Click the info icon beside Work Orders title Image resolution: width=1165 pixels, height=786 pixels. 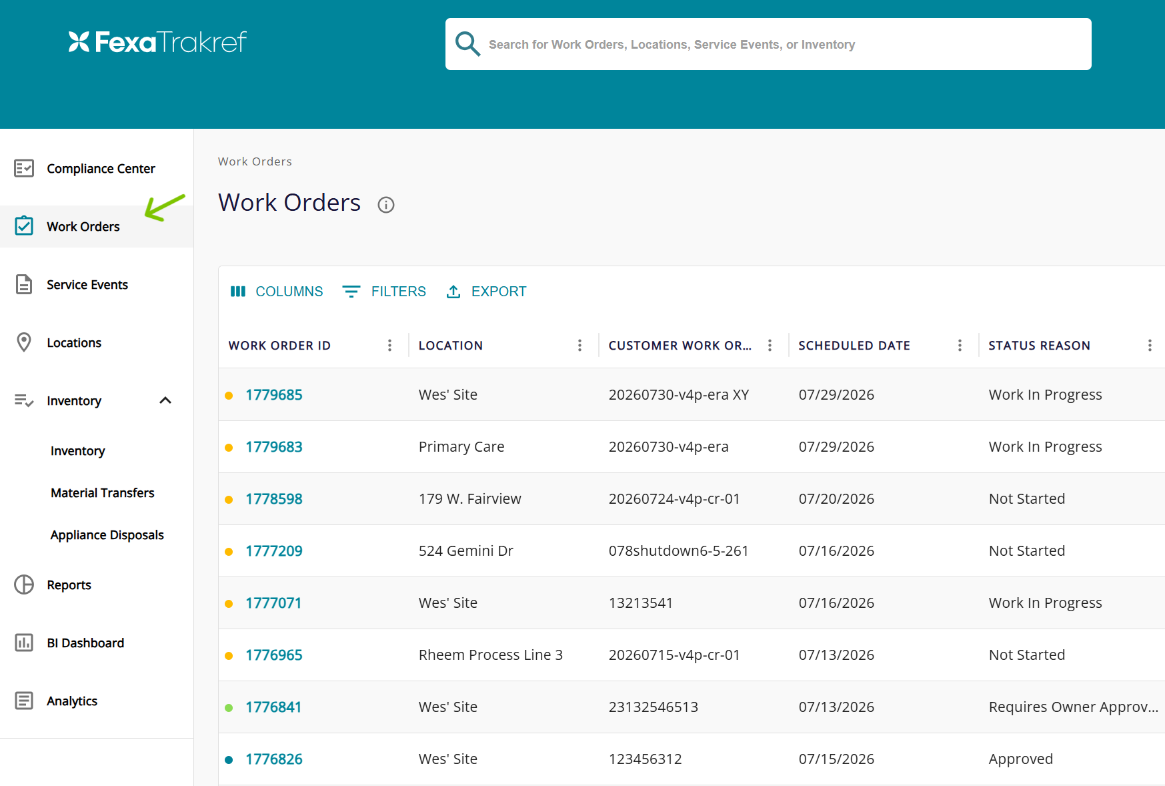pos(386,205)
